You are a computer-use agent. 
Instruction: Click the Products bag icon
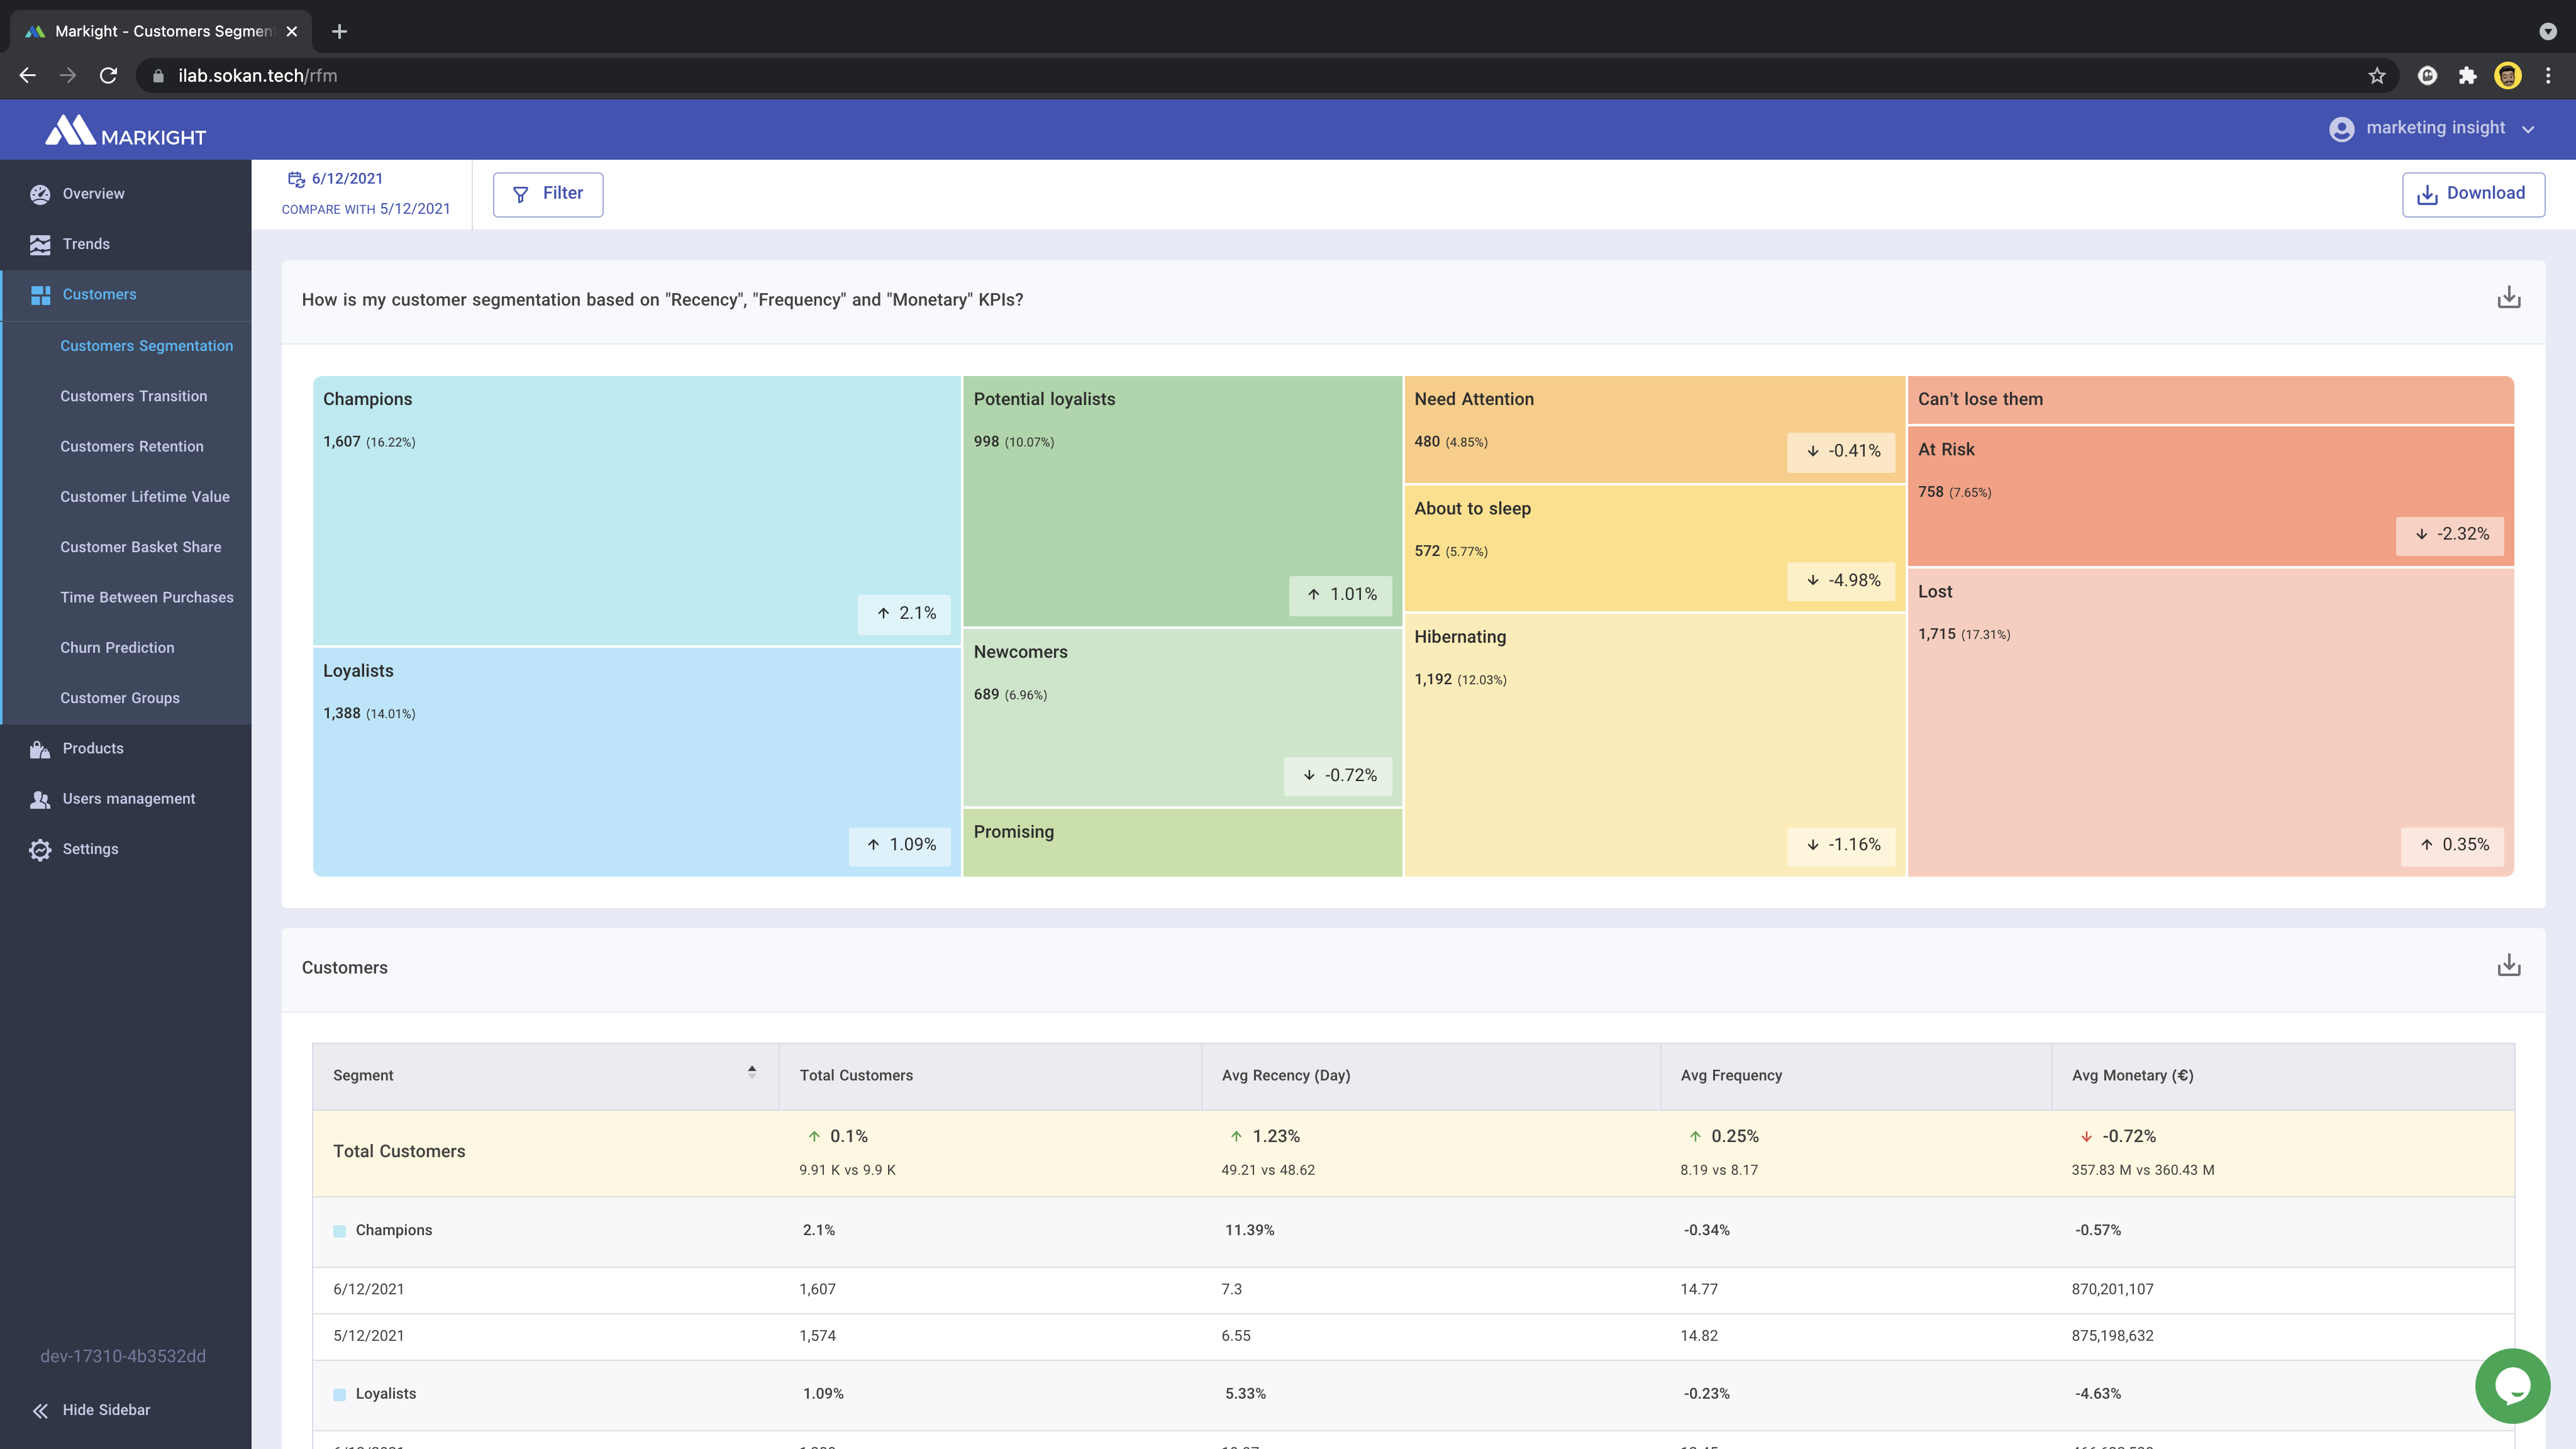click(x=40, y=749)
